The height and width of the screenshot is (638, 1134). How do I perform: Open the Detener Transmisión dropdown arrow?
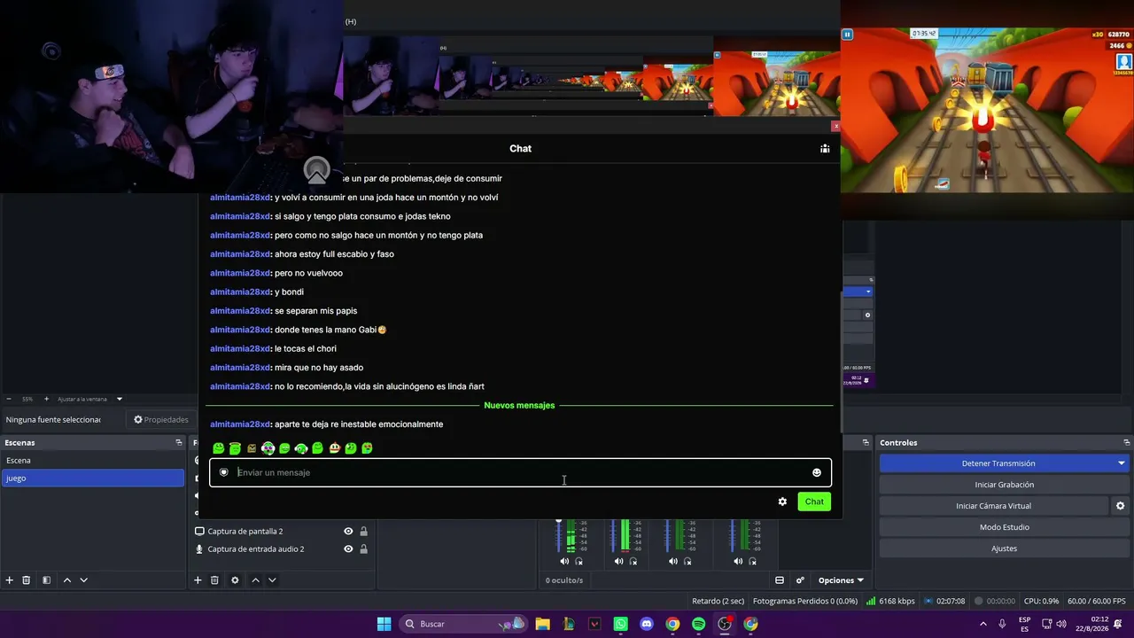tap(1122, 463)
